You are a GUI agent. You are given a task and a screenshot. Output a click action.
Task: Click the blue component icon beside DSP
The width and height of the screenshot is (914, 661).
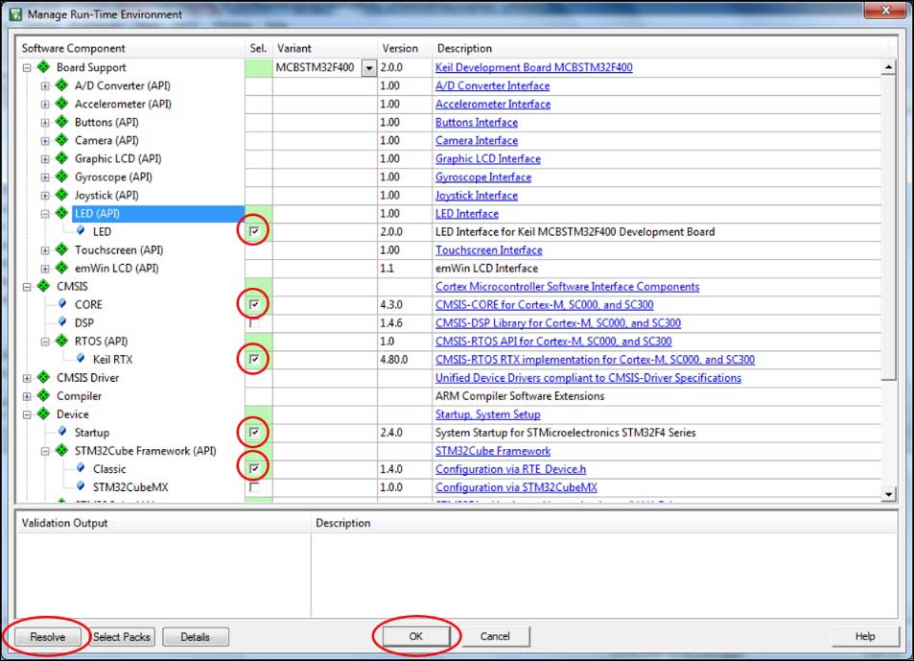[x=62, y=322]
